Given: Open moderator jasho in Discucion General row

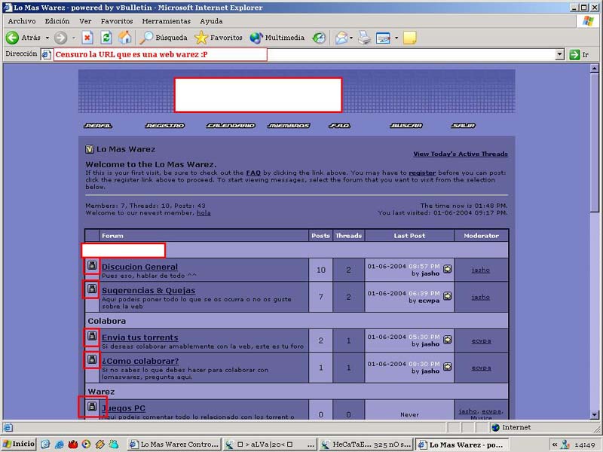Looking at the screenshot, I should 481,270.
